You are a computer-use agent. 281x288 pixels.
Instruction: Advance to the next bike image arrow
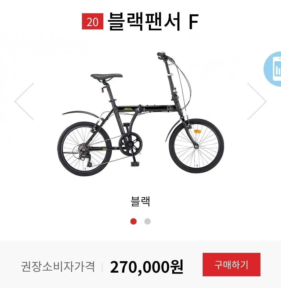[x=257, y=101]
